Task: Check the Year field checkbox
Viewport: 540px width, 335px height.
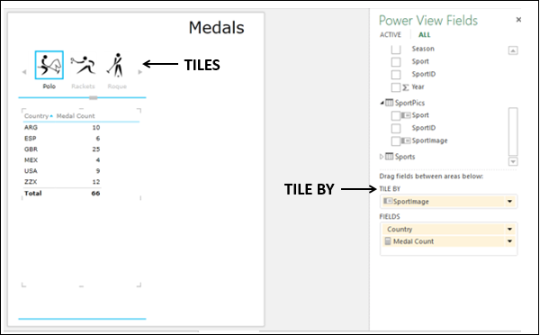Action: click(396, 87)
